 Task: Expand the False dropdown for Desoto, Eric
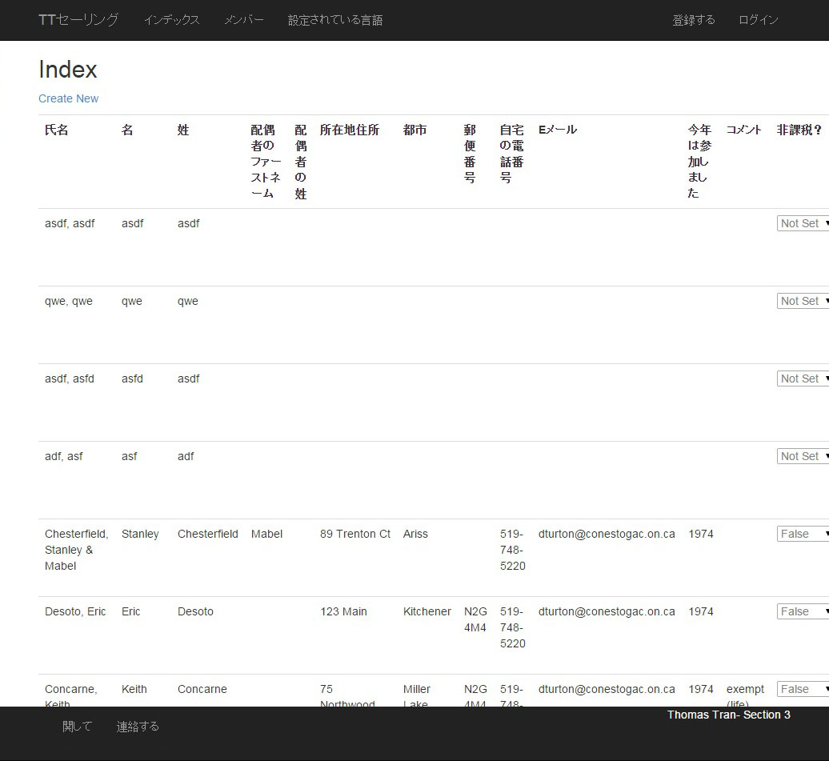tap(803, 612)
